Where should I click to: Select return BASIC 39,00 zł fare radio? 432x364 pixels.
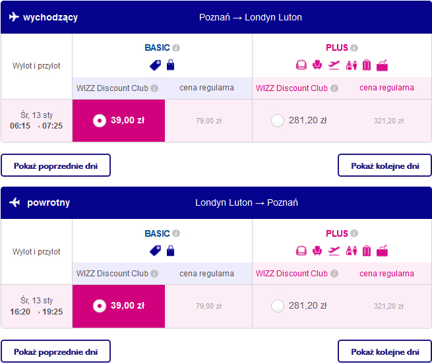99,305
